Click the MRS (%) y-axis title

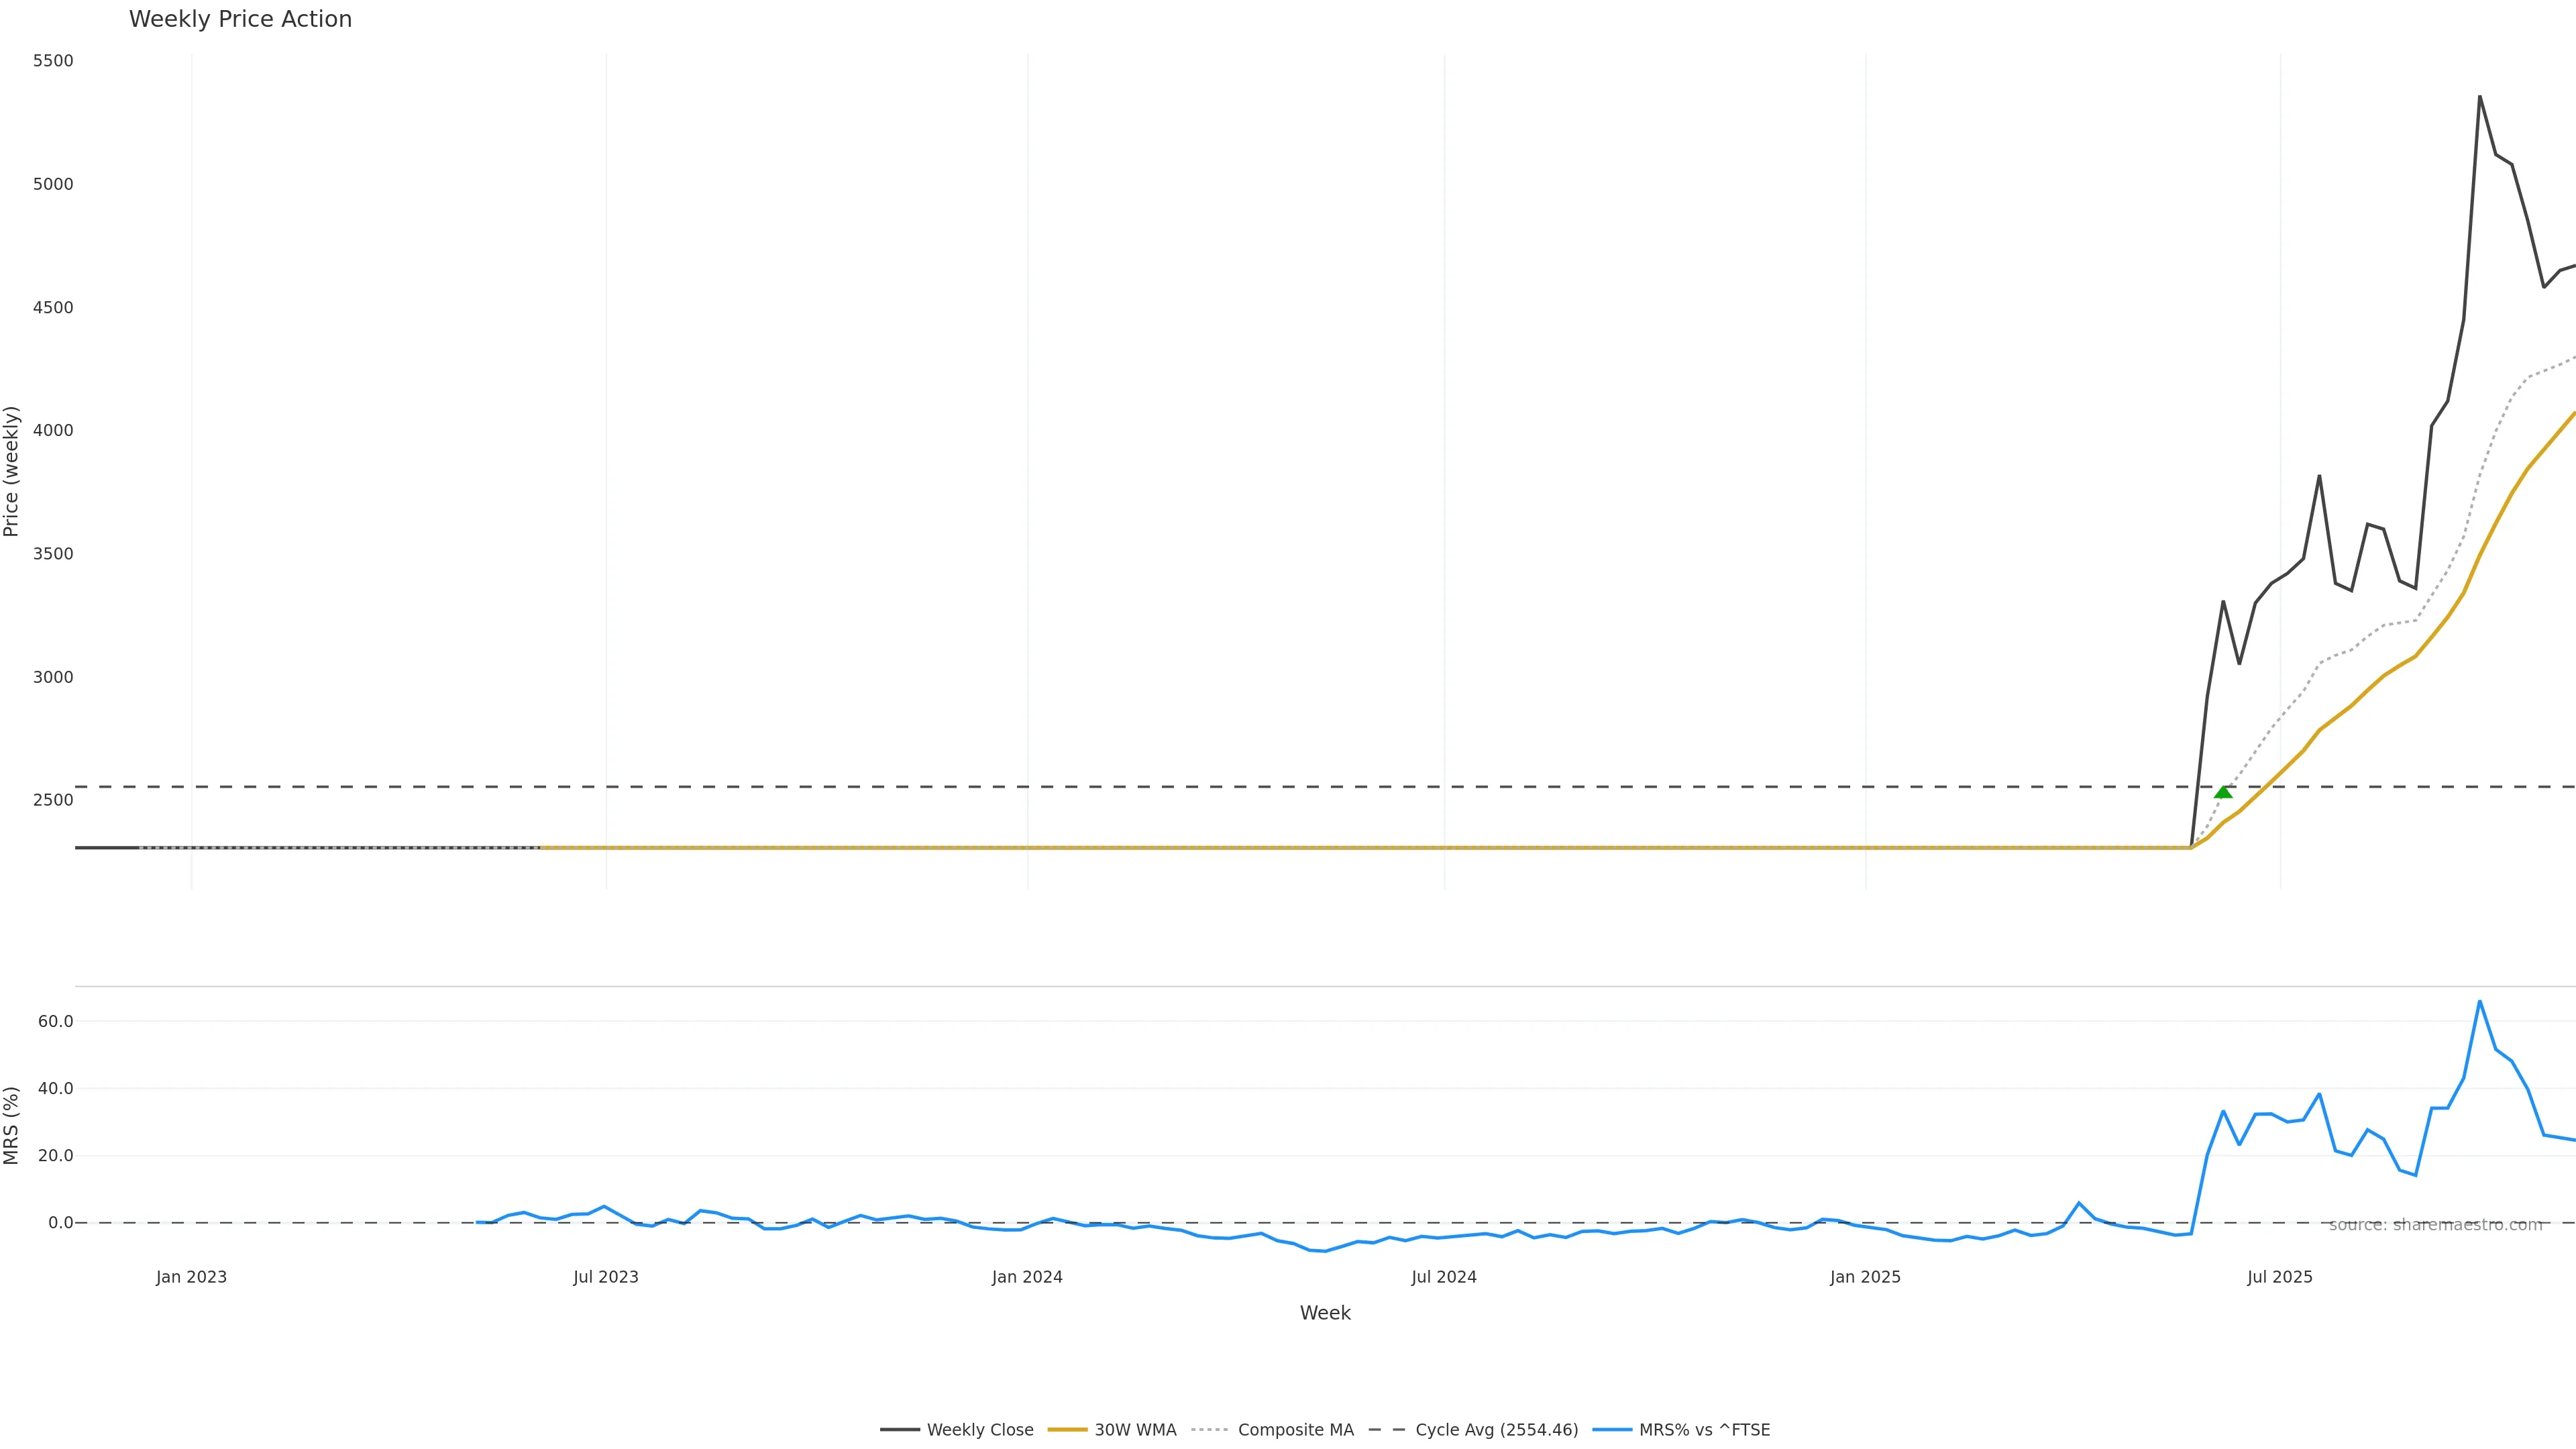point(12,1125)
